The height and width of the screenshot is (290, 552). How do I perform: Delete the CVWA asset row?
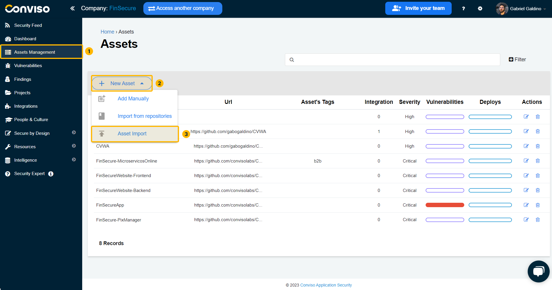[538, 146]
